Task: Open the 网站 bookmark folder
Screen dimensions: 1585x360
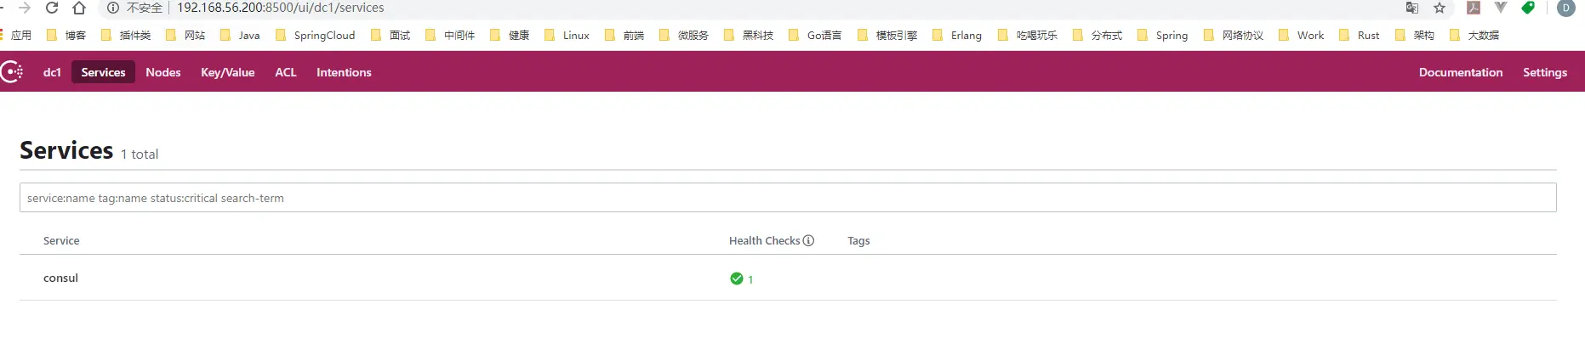Action: click(185, 35)
